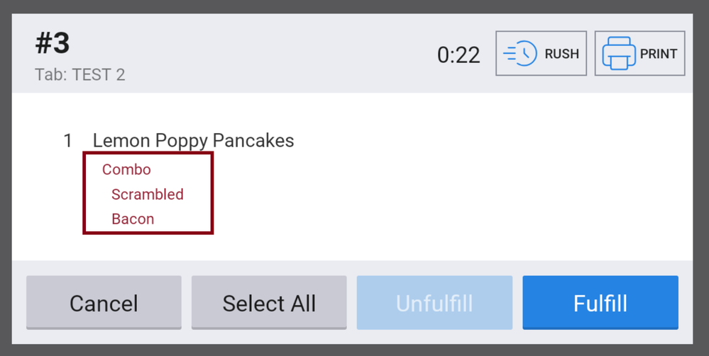Click the Tab: TEST 2 label
Image resolution: width=709 pixels, height=356 pixels.
click(x=79, y=74)
